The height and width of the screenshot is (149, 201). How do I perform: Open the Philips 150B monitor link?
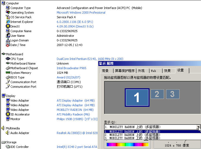[77, 119]
